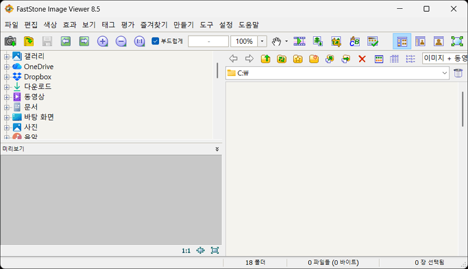
Task: Expand the 문서 tree node
Action: pos(6,108)
